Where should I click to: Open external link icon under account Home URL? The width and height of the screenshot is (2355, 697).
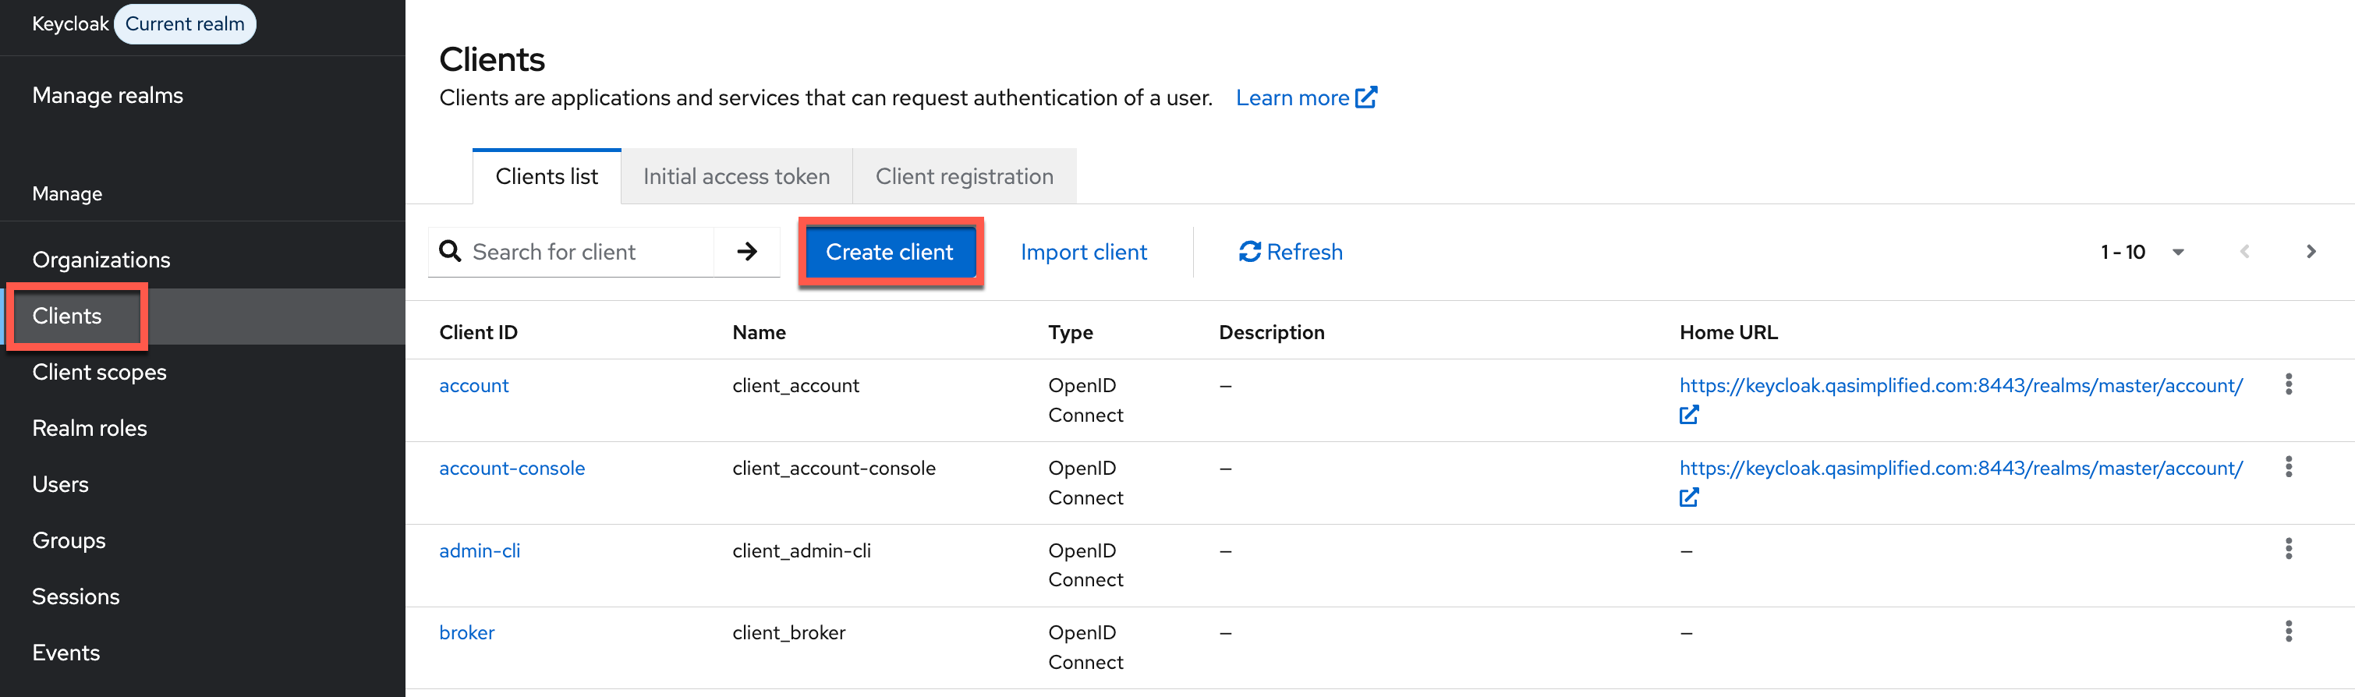tap(1687, 416)
